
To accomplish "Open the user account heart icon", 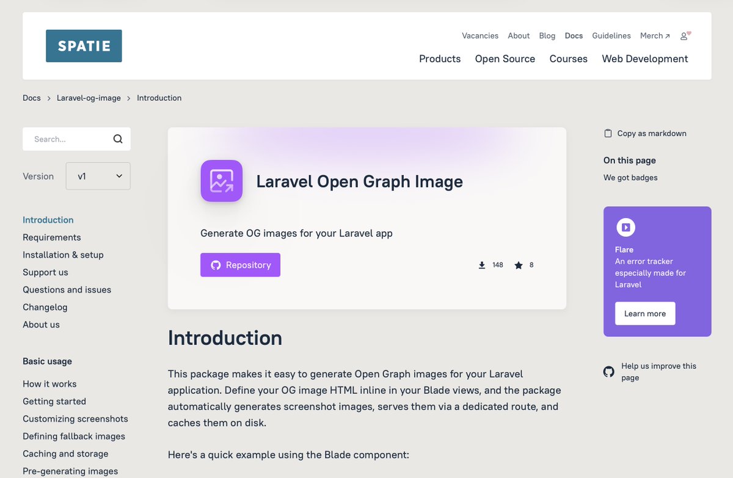I will pyautogui.click(x=685, y=35).
